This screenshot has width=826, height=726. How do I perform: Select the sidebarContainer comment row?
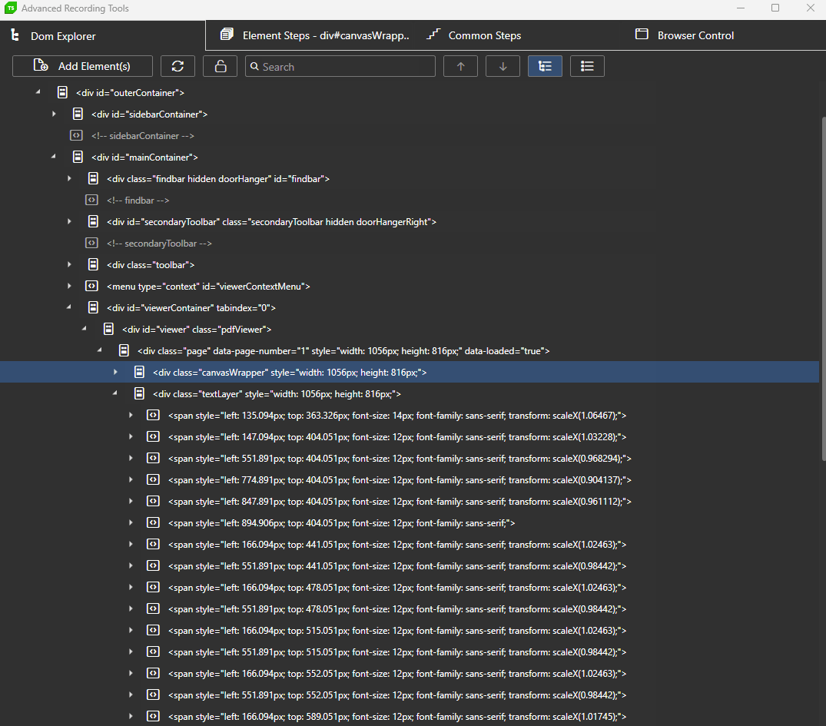point(410,136)
